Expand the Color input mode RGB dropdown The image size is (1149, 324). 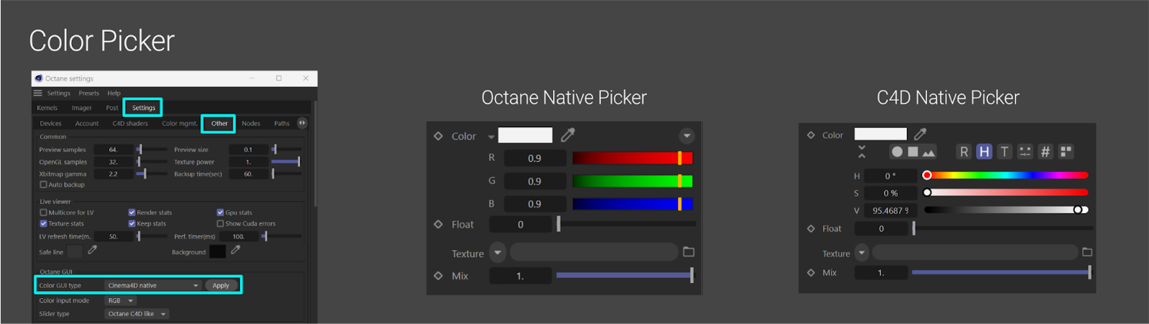(121, 301)
